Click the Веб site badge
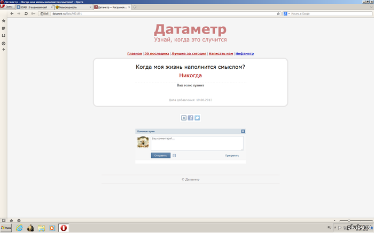The height and width of the screenshot is (233, 374). tap(44, 14)
